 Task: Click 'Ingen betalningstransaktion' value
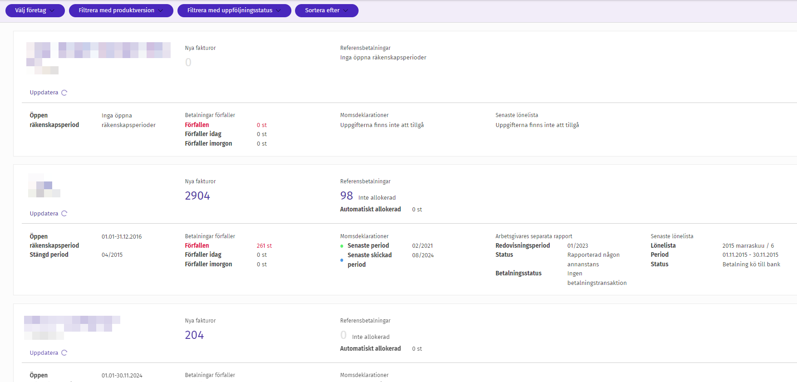pyautogui.click(x=597, y=278)
